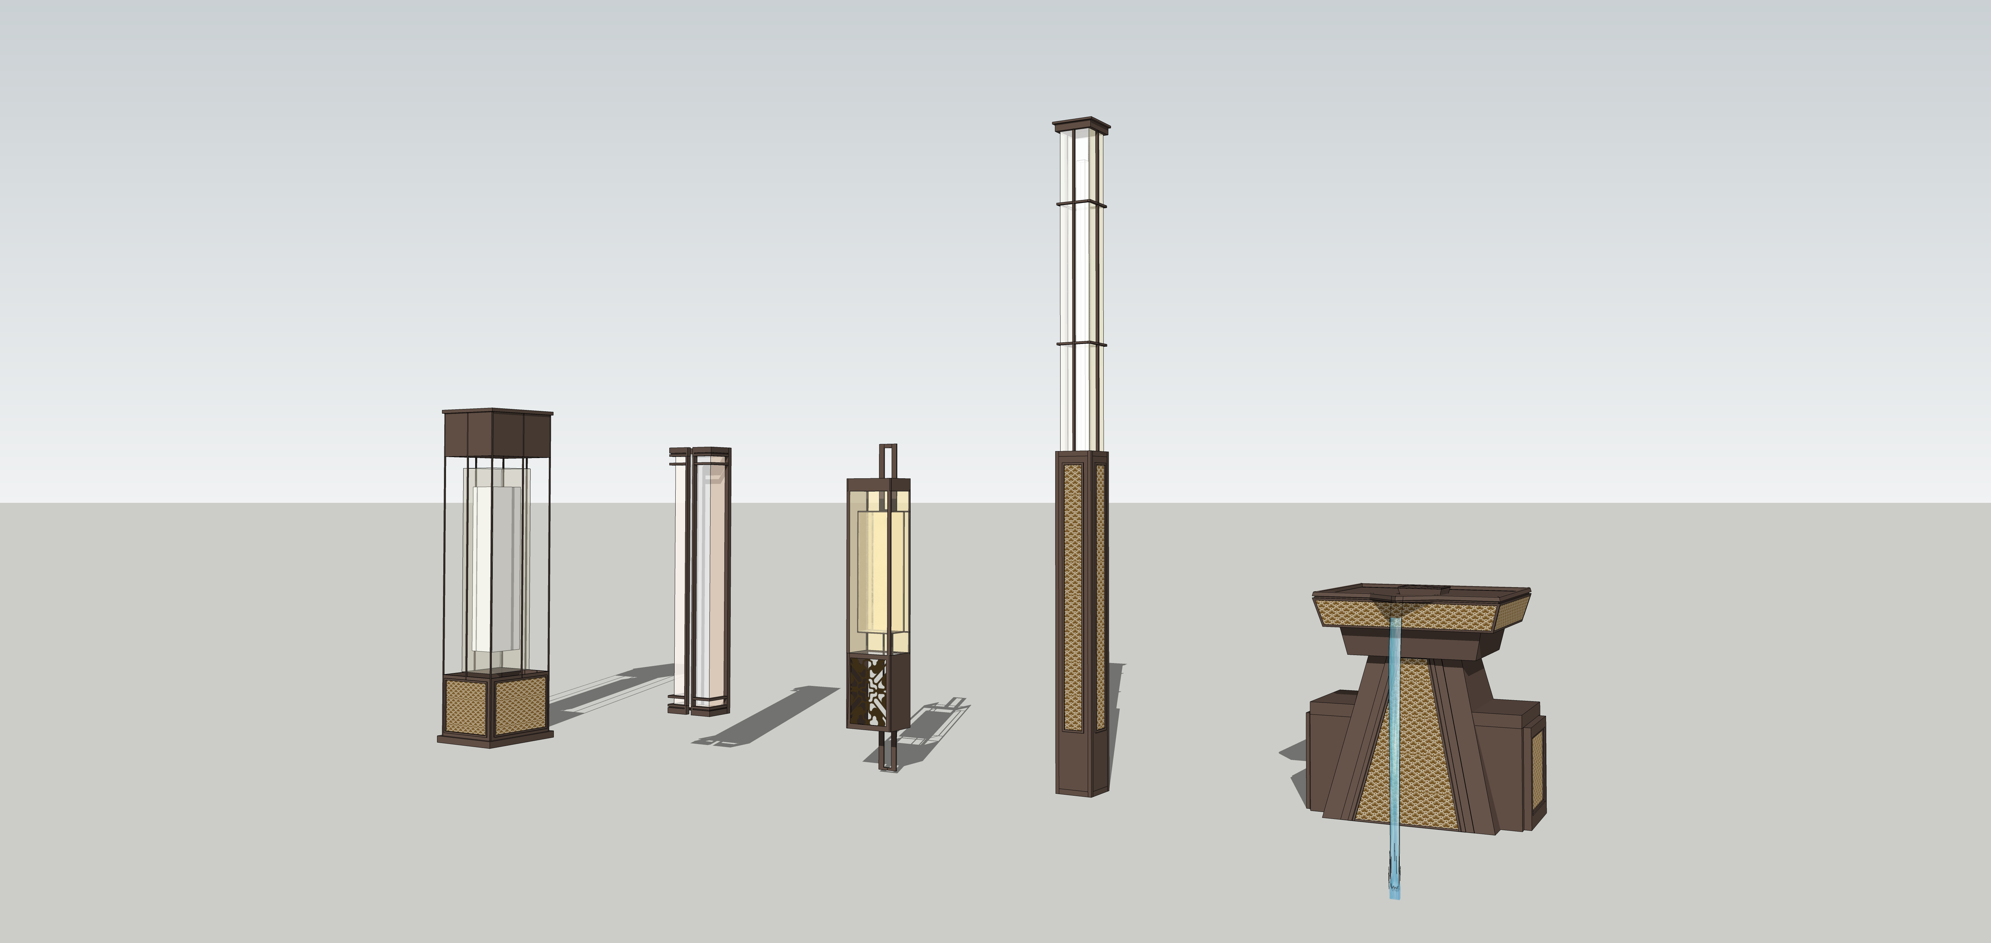Select the yellow-lit lantern with lattice base
Viewport: 1991px width, 943px height.
click(879, 607)
